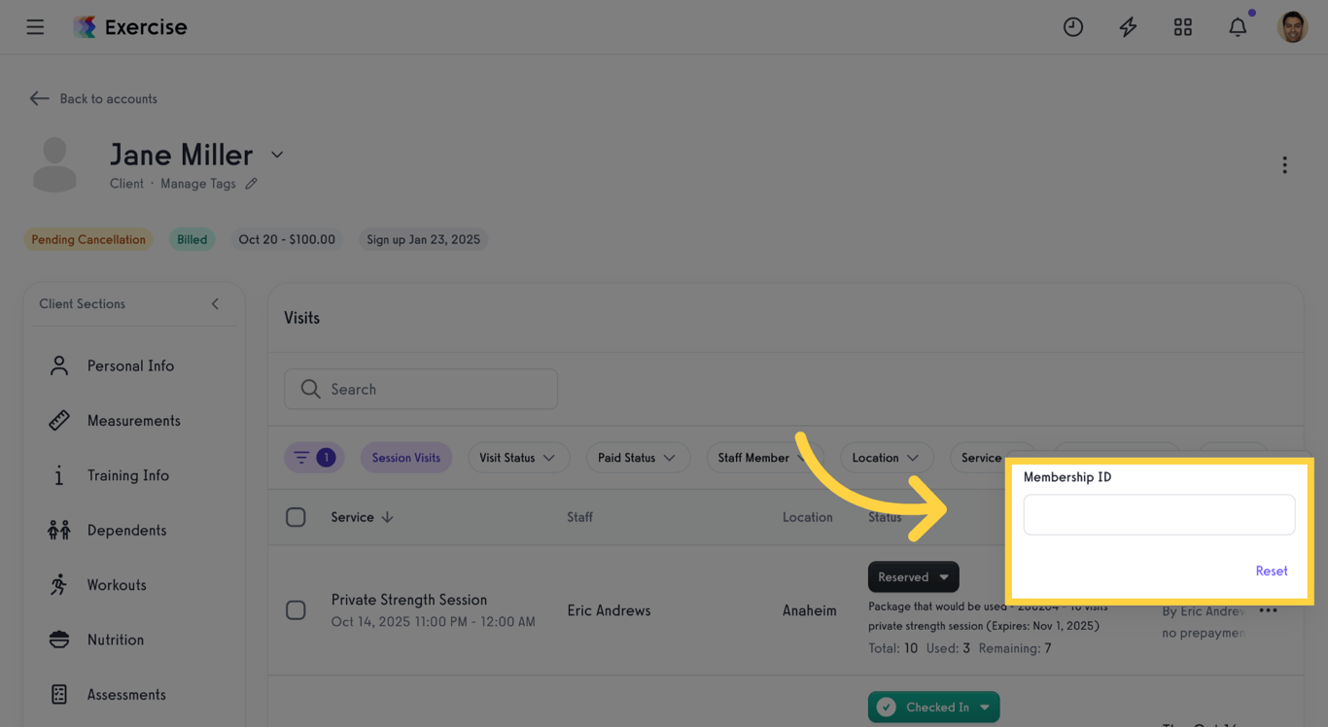
Task: Expand the Paid Status dropdown
Action: pos(638,457)
